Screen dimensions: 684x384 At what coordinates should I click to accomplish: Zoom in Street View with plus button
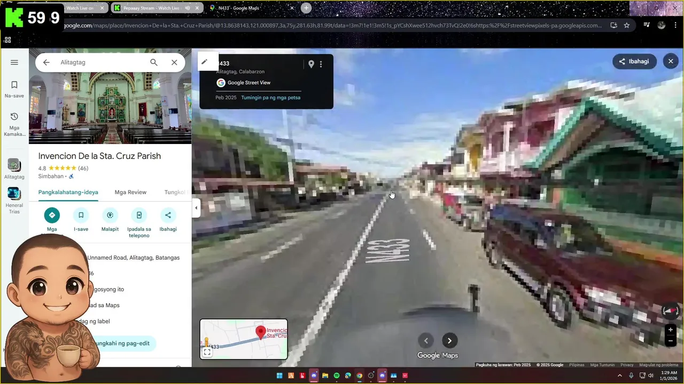tap(670, 330)
